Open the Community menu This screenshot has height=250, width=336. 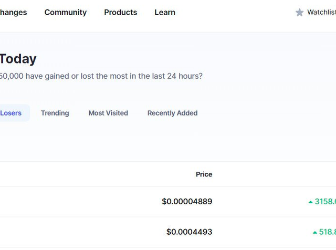pos(66,12)
